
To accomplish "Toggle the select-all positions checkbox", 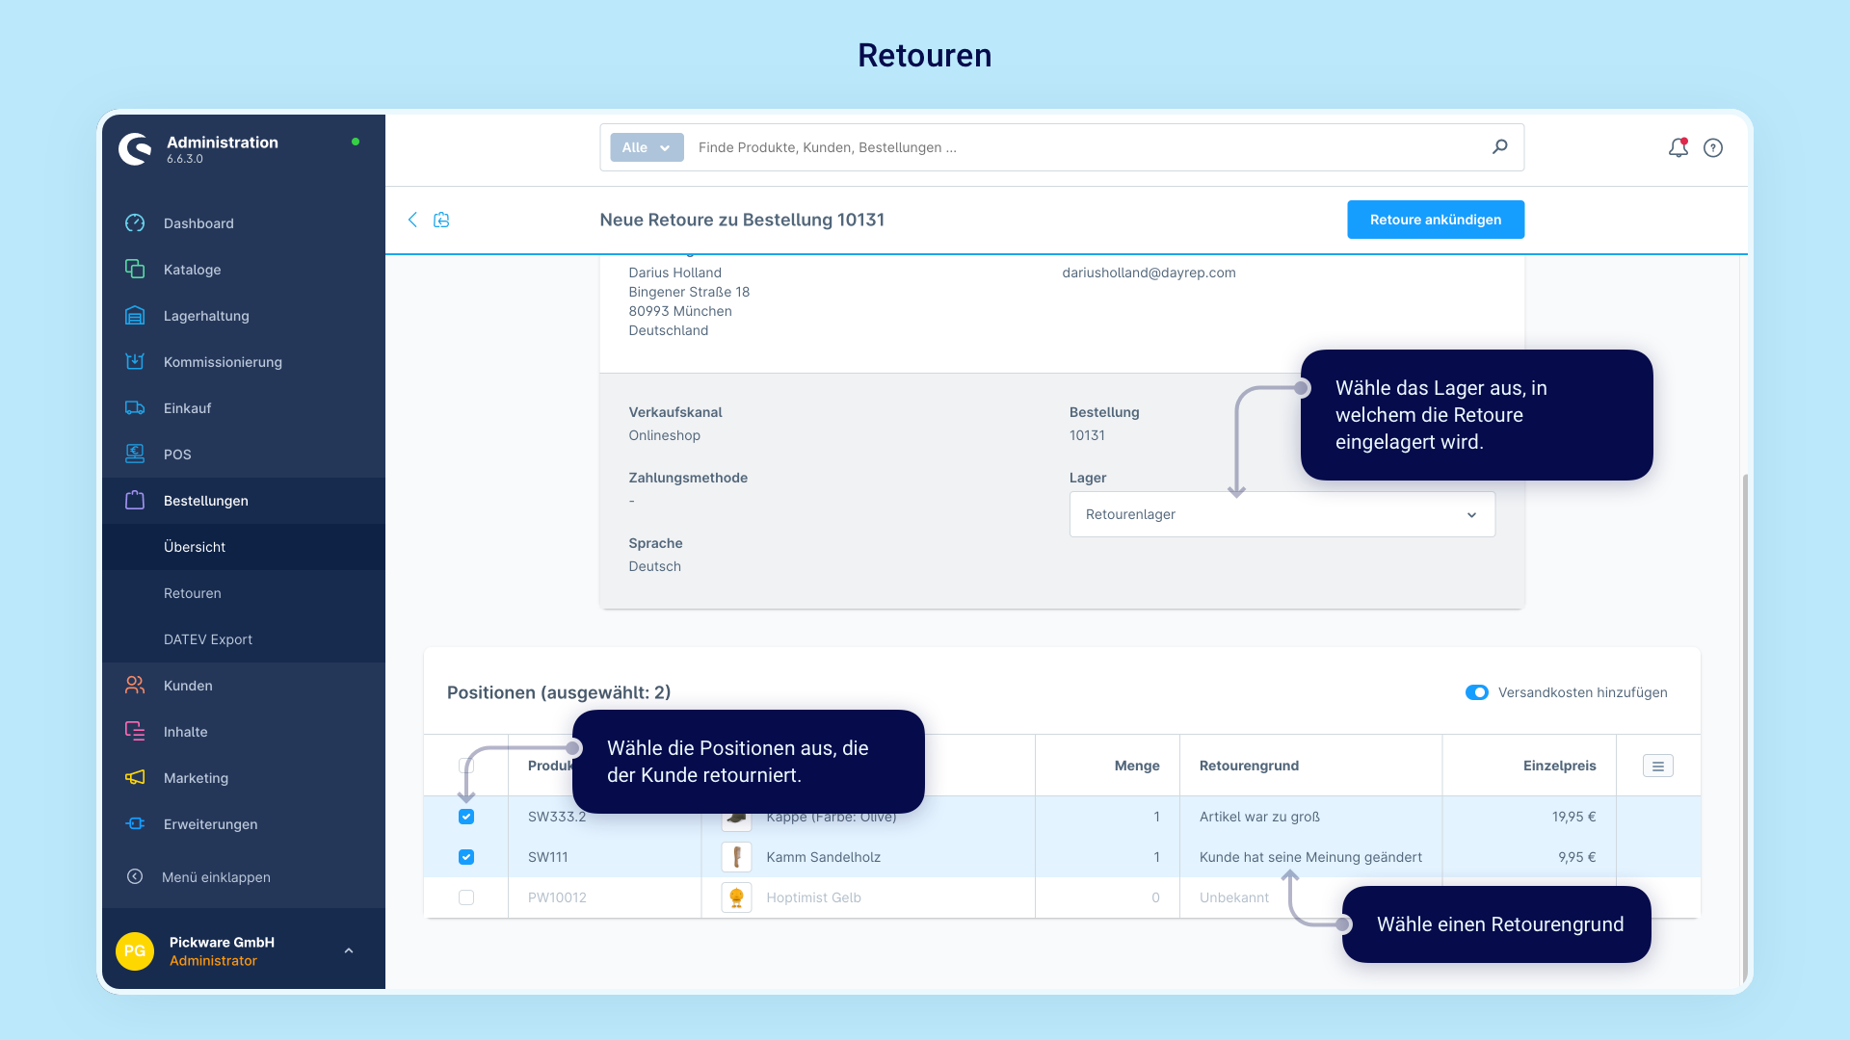I will click(x=466, y=767).
